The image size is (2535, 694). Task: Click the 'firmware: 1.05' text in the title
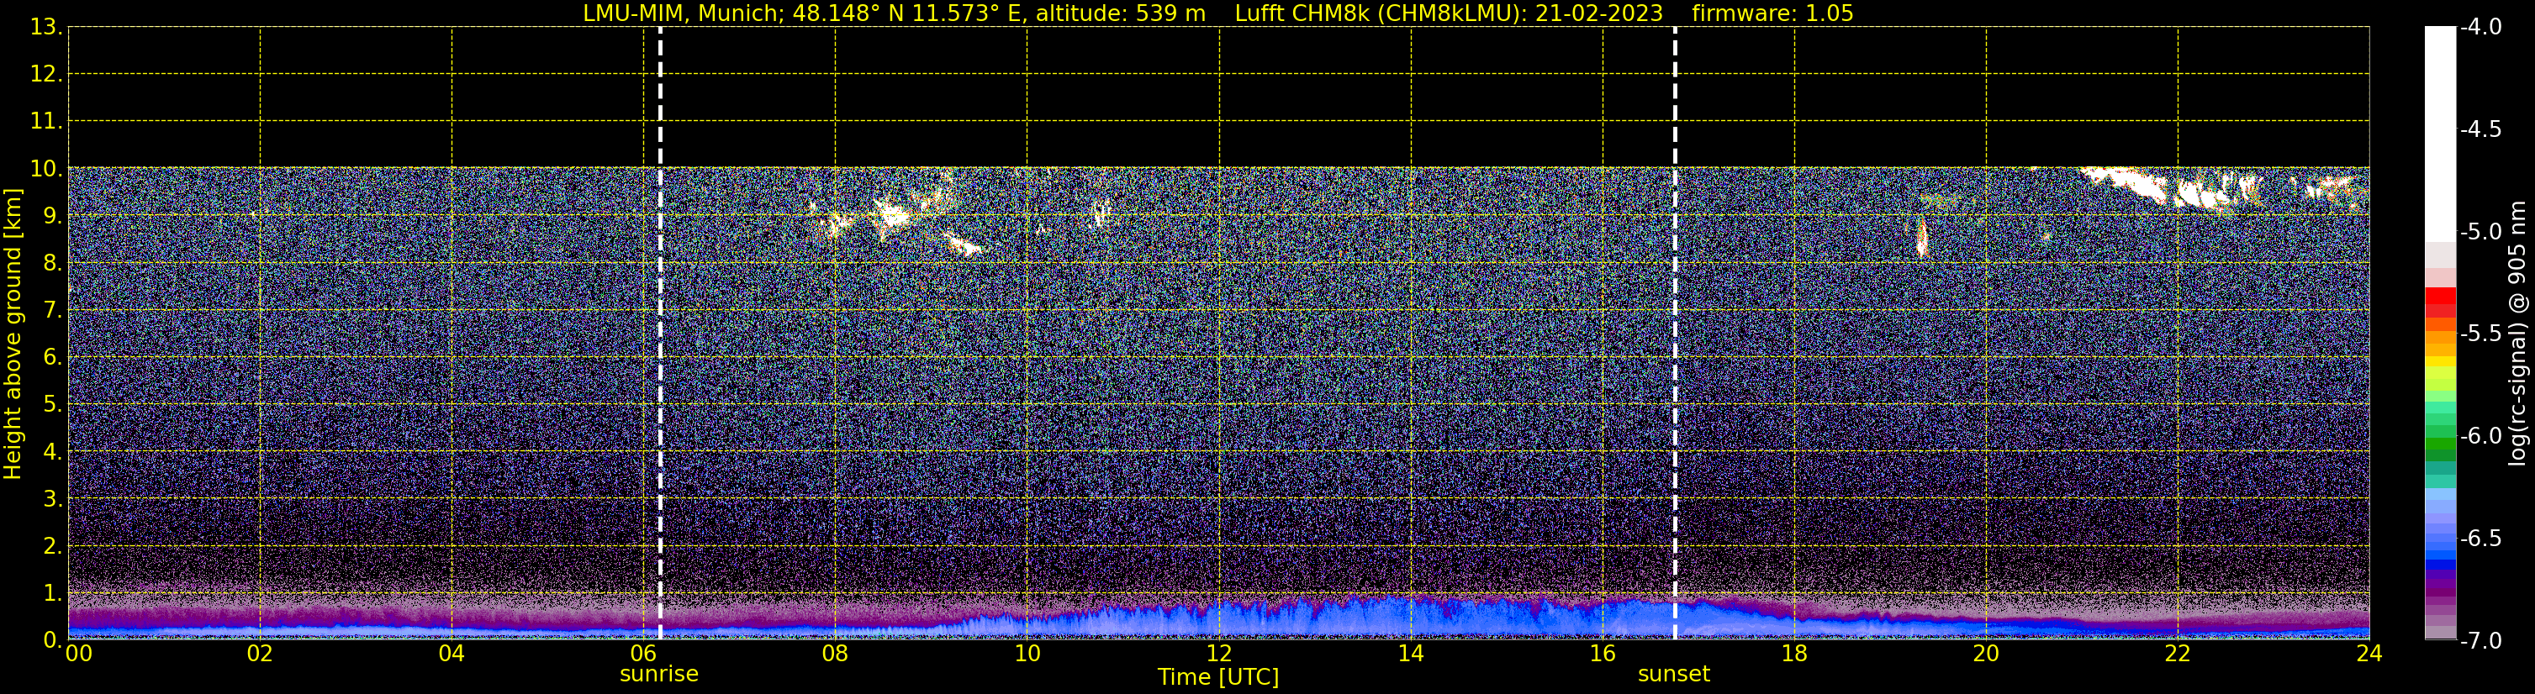point(1772,13)
